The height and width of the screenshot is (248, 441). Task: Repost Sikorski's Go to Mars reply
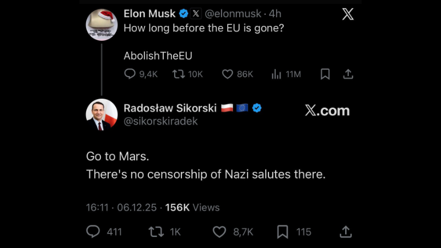[156, 232]
